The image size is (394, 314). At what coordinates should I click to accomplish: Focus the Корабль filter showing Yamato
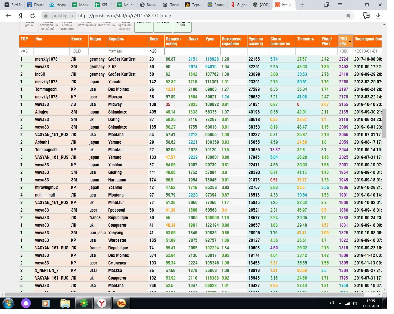[128, 51]
